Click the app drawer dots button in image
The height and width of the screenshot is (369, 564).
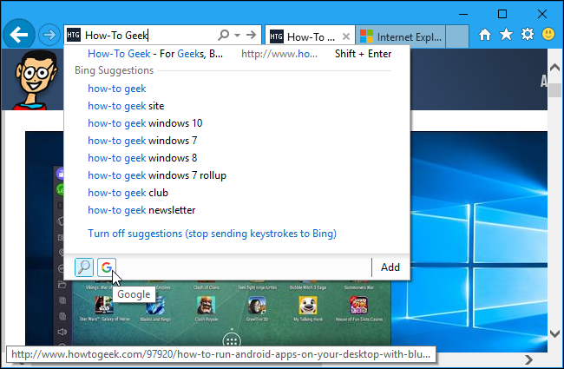pyautogui.click(x=232, y=340)
